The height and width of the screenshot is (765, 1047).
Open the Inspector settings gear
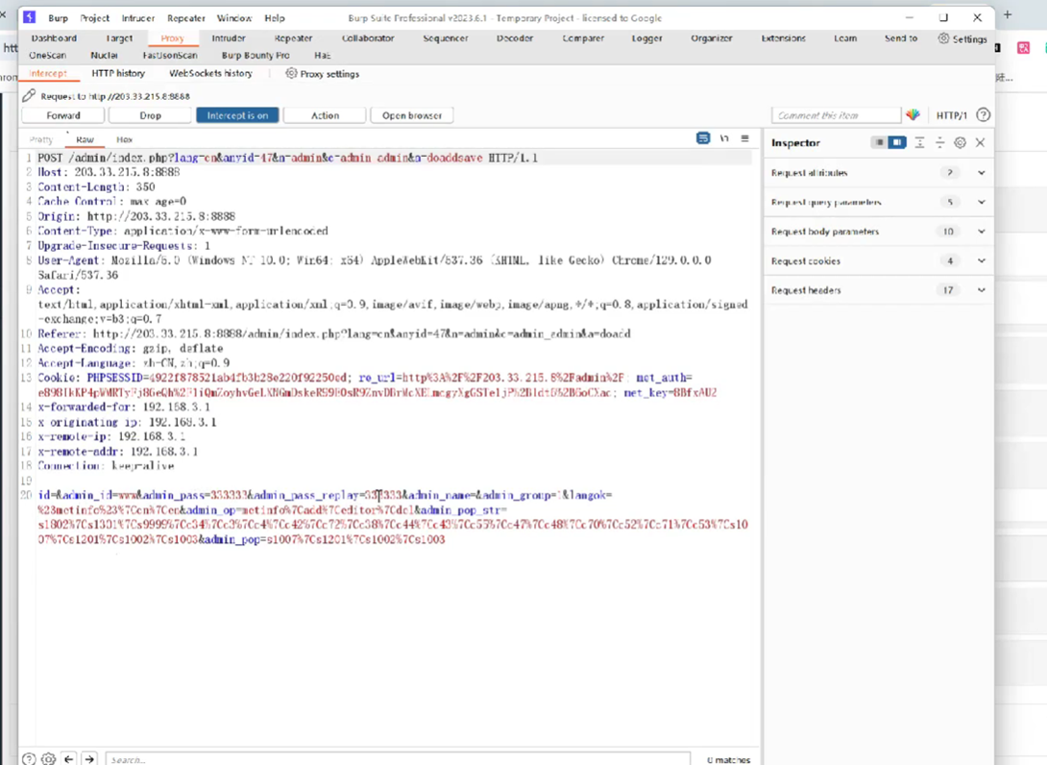click(x=960, y=142)
